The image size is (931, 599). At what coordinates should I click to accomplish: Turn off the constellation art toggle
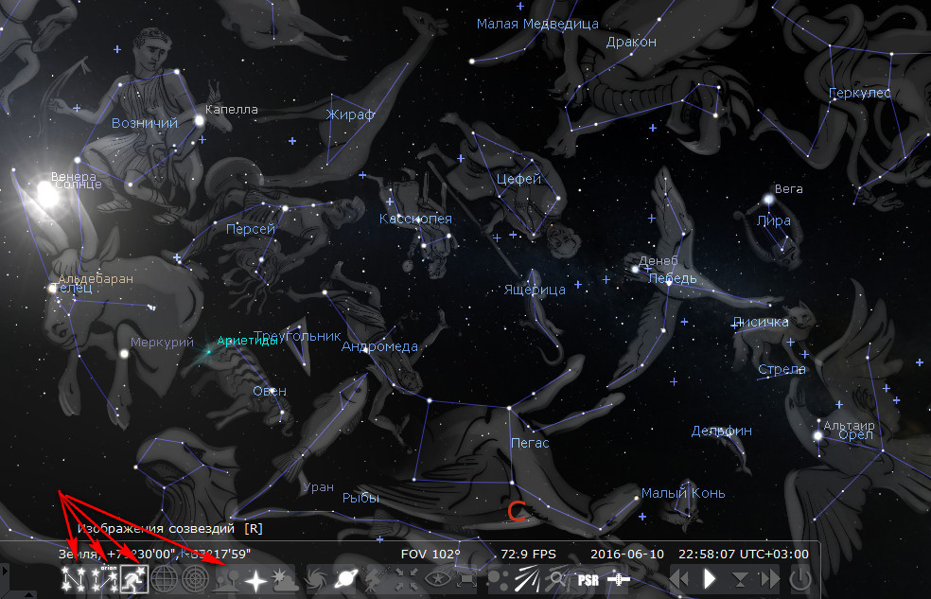[134, 579]
